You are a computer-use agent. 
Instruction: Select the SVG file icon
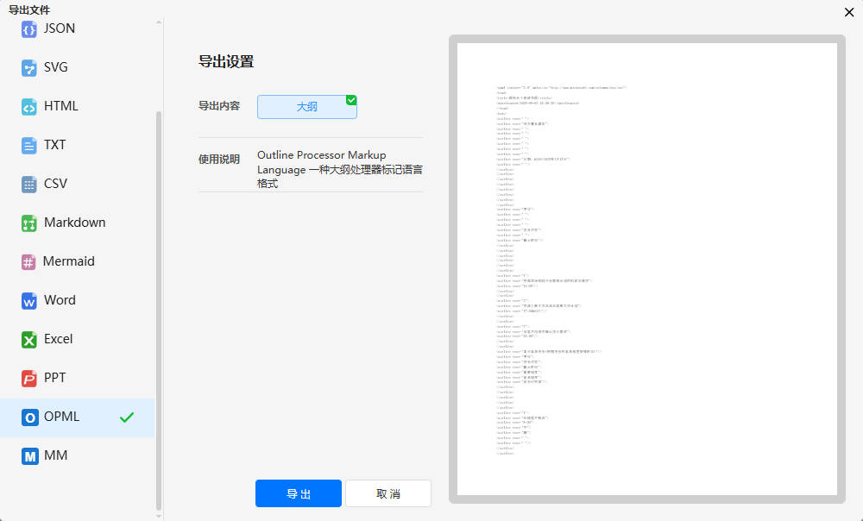tap(29, 67)
